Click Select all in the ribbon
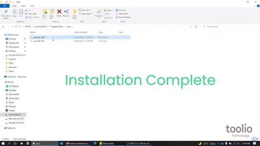This screenshot has height=146, width=260. (x=121, y=10)
